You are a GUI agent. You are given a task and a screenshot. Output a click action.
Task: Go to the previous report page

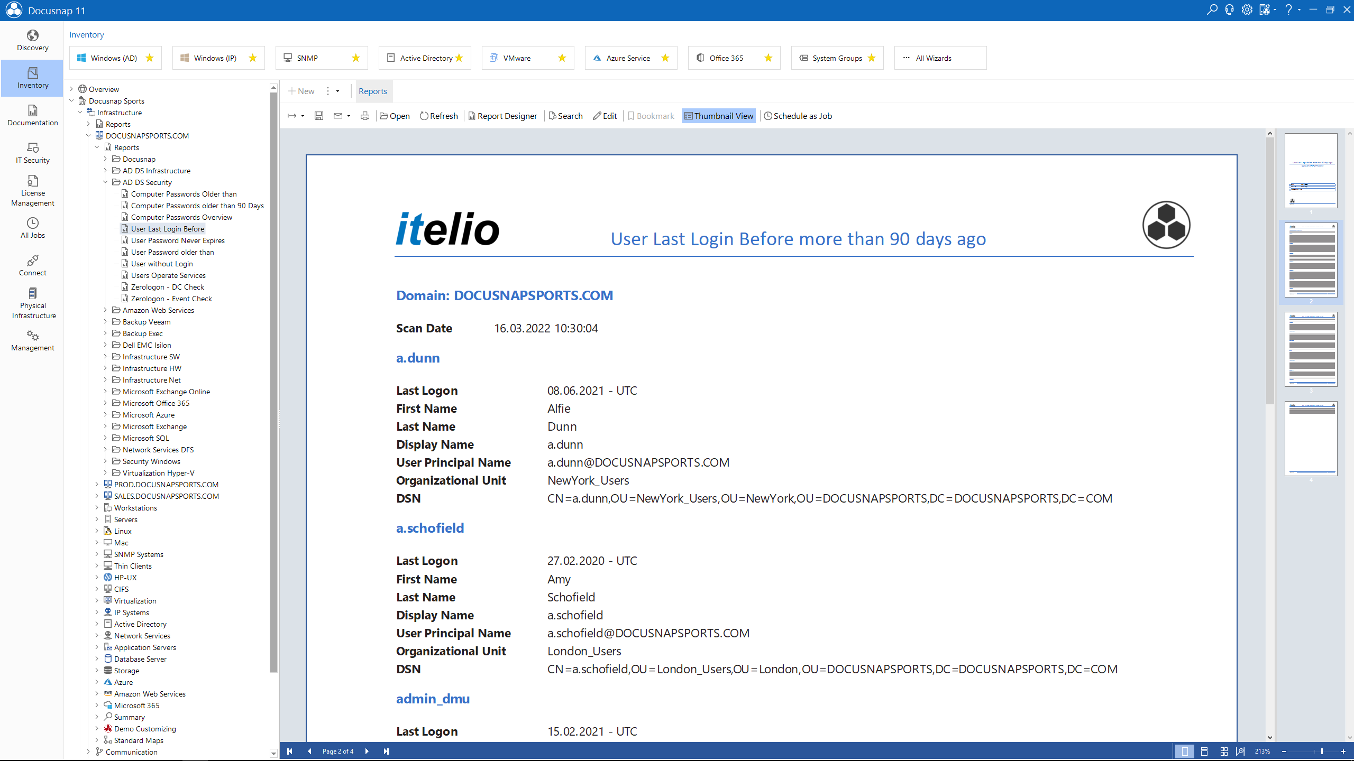[309, 751]
